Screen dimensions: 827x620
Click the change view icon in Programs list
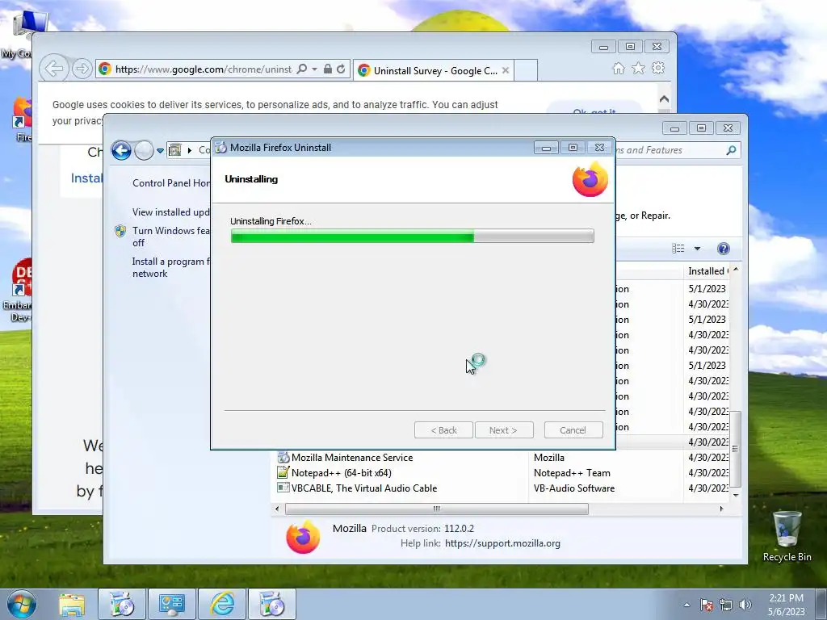[x=678, y=249]
